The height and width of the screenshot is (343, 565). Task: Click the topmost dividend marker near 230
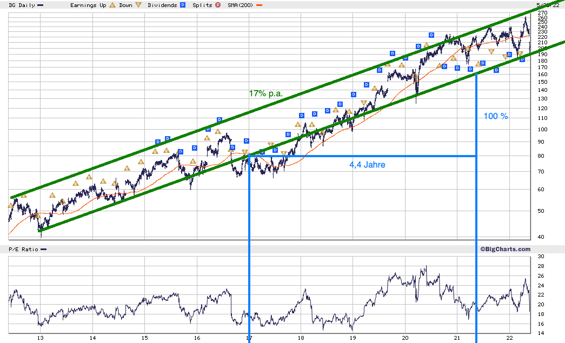pyautogui.click(x=431, y=35)
